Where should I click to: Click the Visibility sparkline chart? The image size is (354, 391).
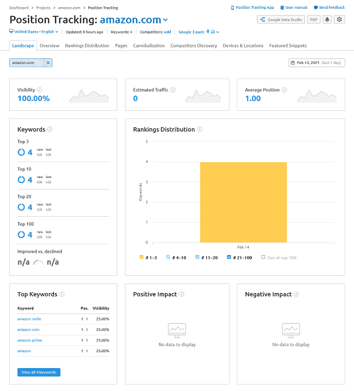pyautogui.click(x=89, y=96)
